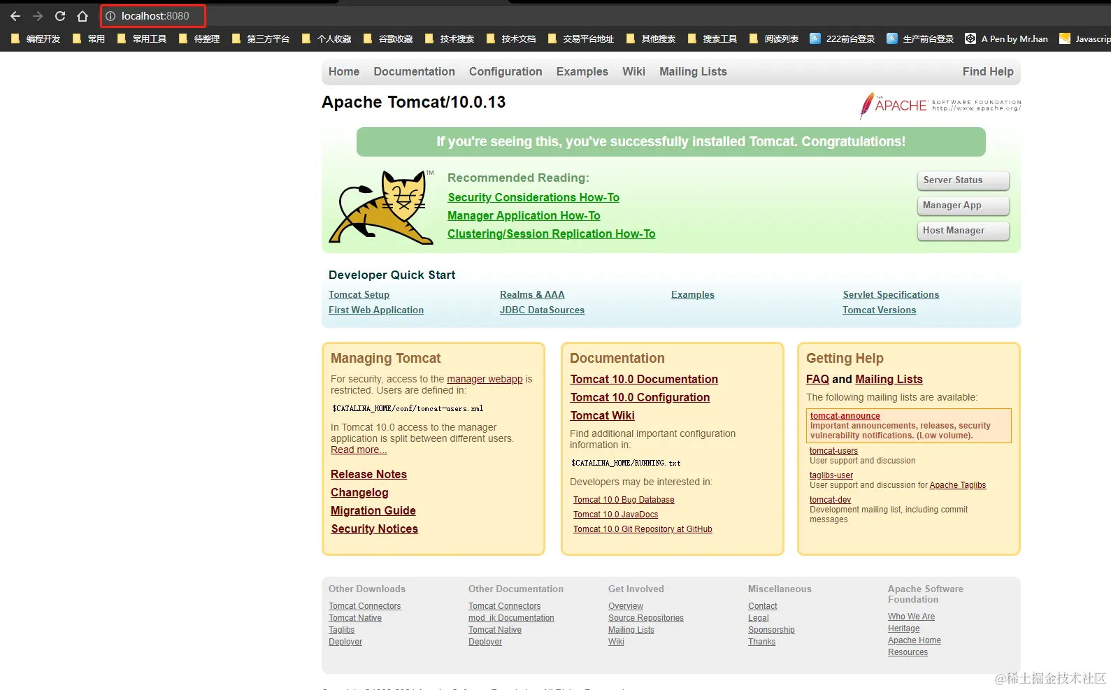Open the 编程开发 bookmark folder
Image resolution: width=1111 pixels, height=690 pixels.
[x=36, y=39]
